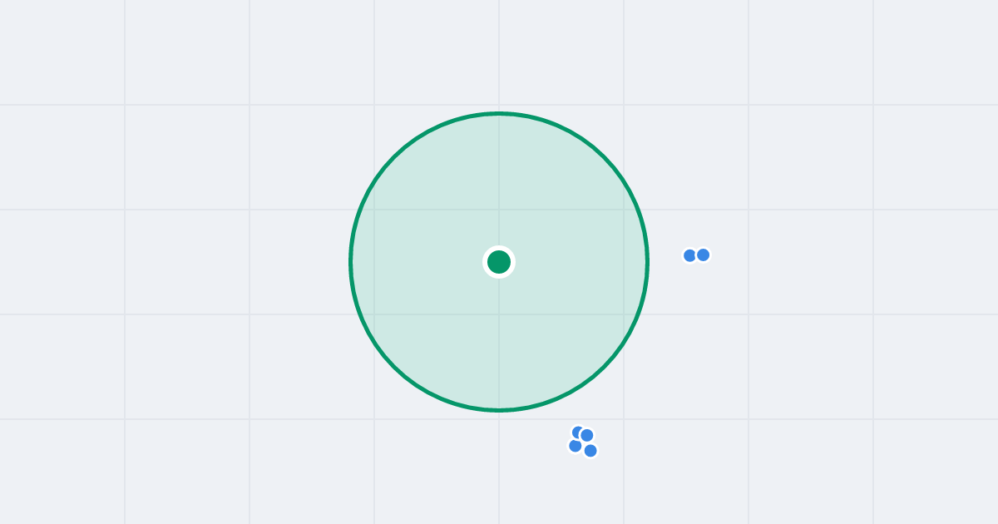Choose the leftmost blue dot in the bottom cluster
This screenshot has width=998, height=524.
coord(576,446)
